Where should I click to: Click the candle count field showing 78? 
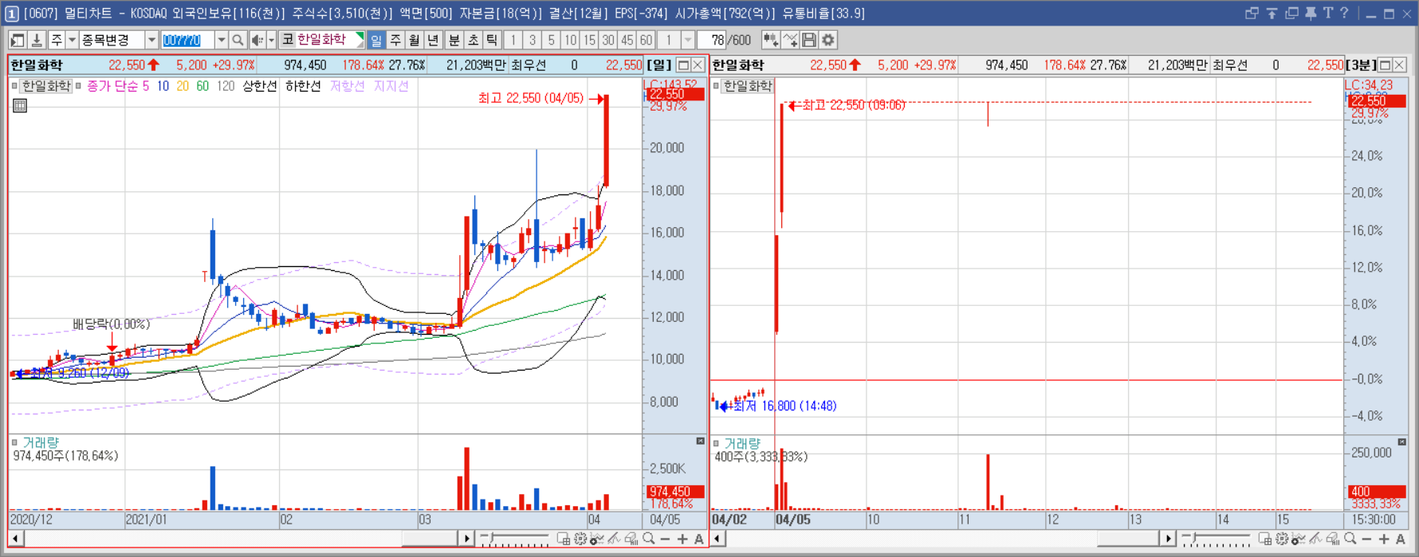click(x=712, y=40)
